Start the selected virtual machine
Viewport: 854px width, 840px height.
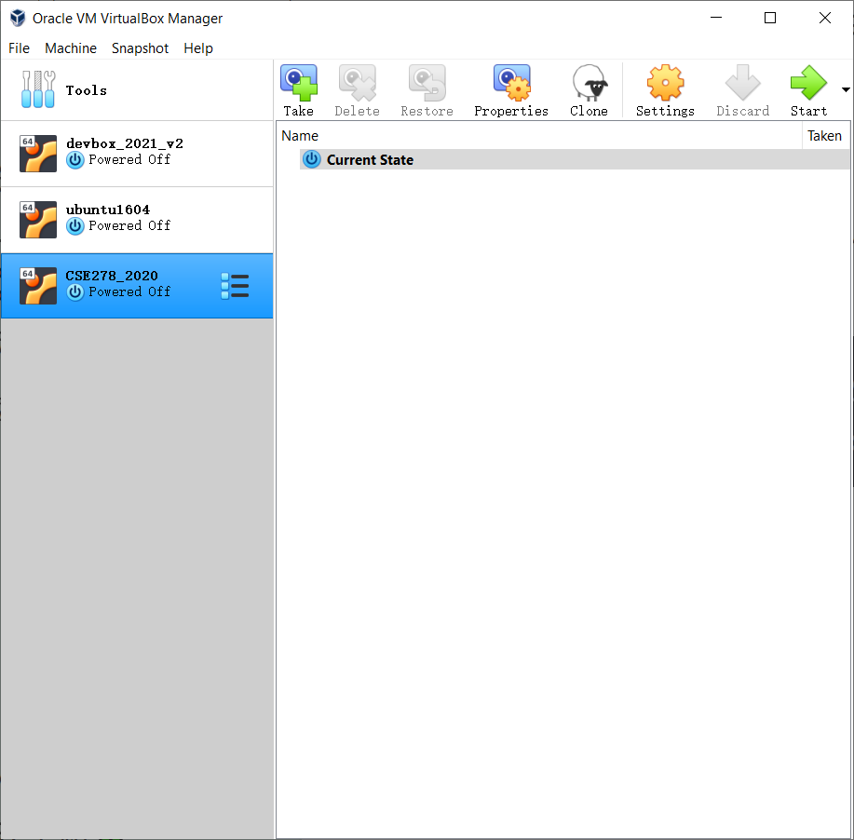[808, 90]
